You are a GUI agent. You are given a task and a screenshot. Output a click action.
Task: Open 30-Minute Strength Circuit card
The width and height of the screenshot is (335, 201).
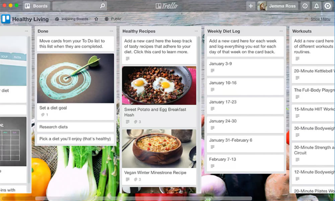(x=313, y=154)
